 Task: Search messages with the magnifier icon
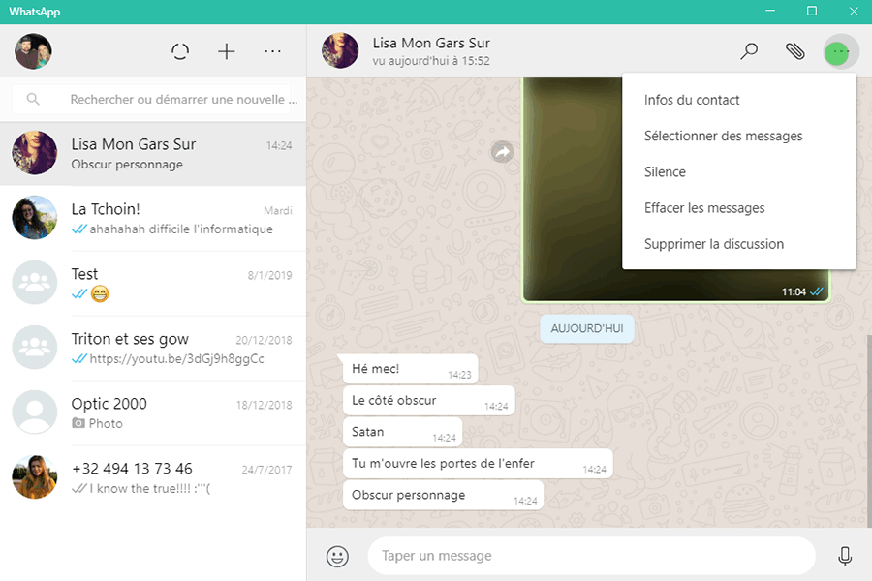tap(749, 51)
